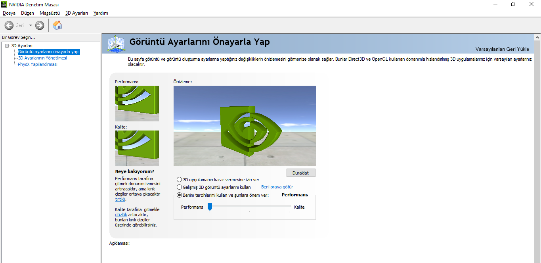The image size is (541, 263).
Task: Select 'Gelişmiş 3D görüntü ayarlarını kullan'
Action: tap(180, 187)
